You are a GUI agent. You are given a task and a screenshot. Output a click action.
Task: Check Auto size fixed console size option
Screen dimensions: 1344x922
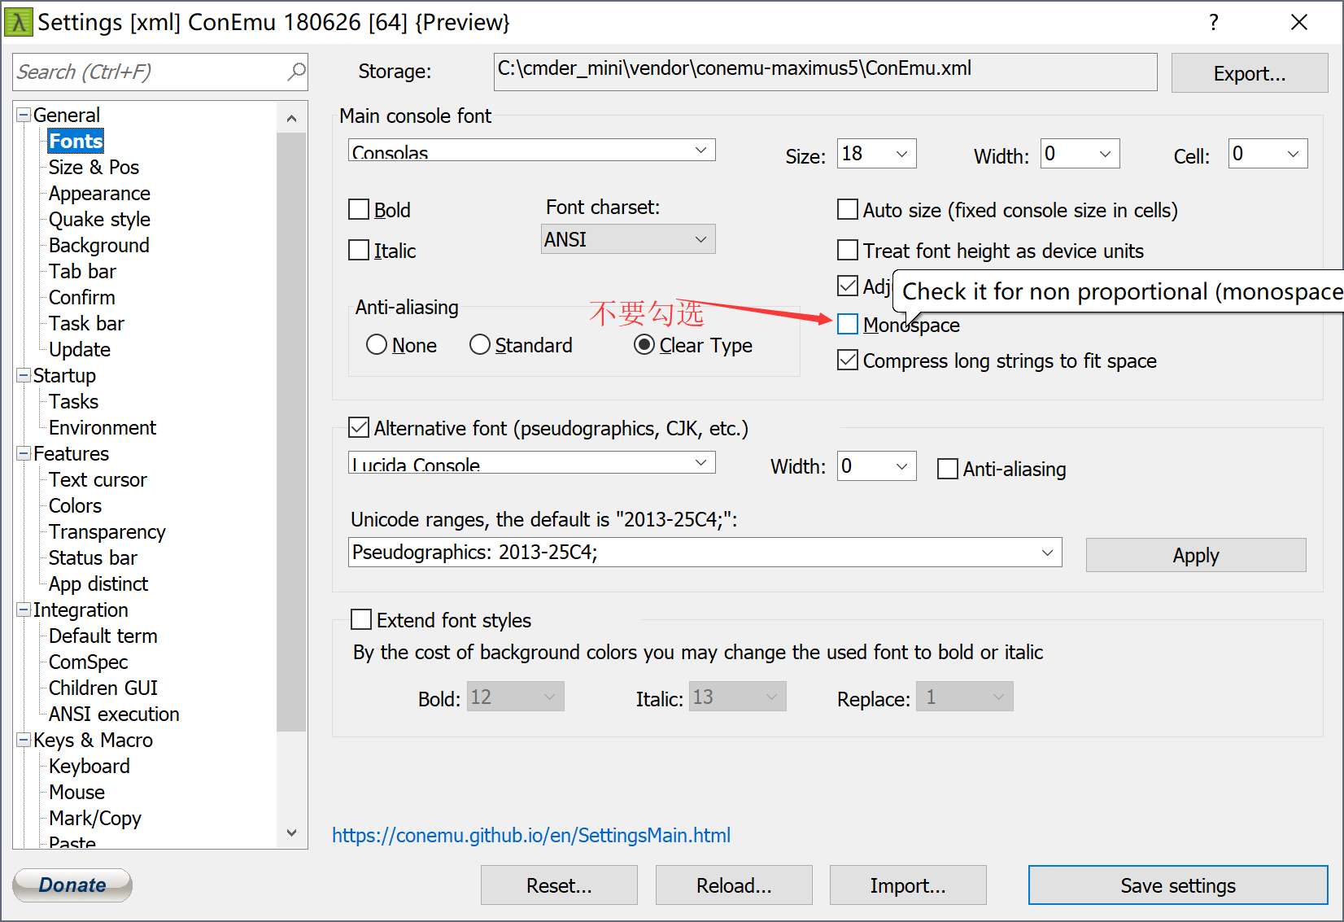pos(848,210)
